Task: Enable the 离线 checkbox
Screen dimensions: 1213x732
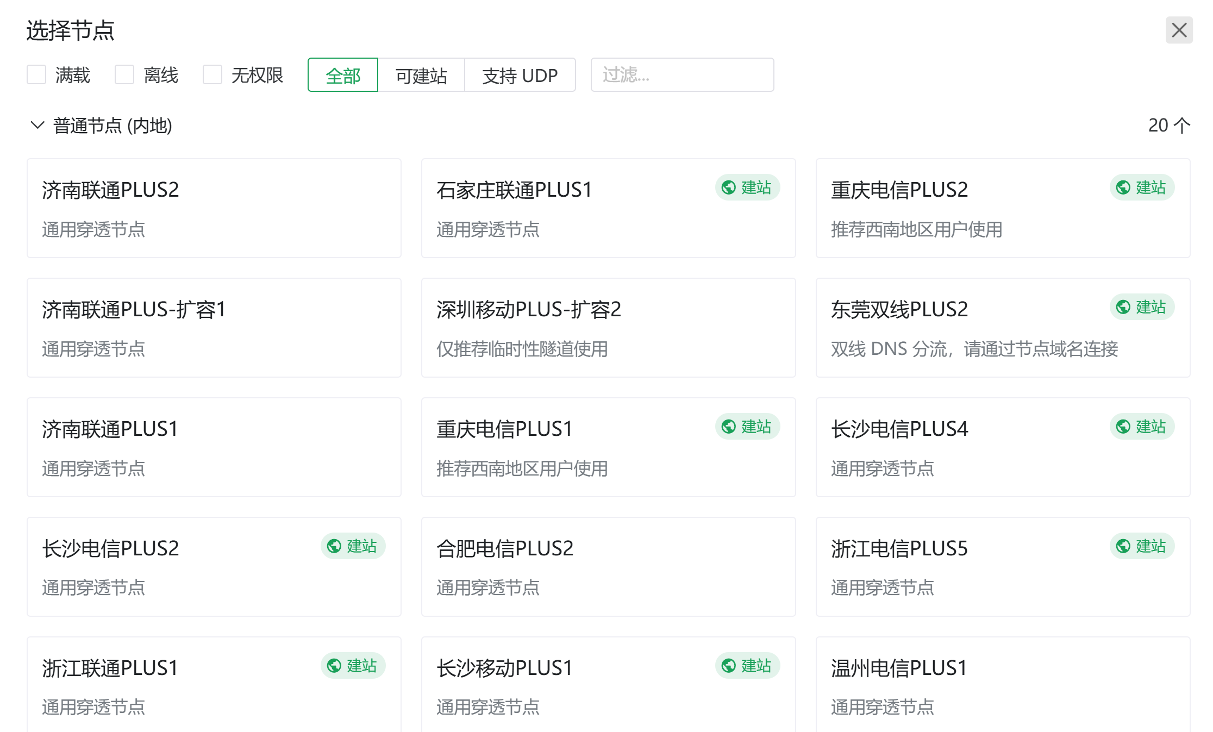Action: 124,75
